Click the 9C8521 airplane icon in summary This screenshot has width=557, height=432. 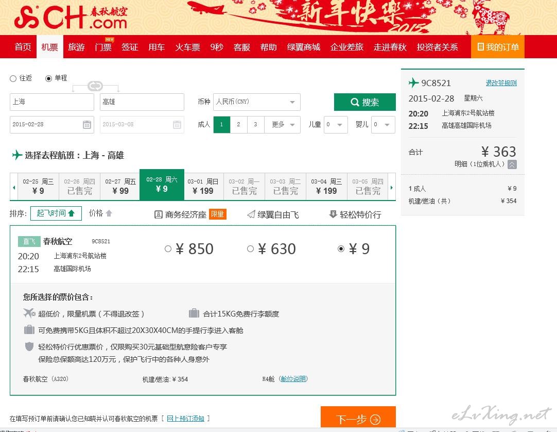click(413, 83)
